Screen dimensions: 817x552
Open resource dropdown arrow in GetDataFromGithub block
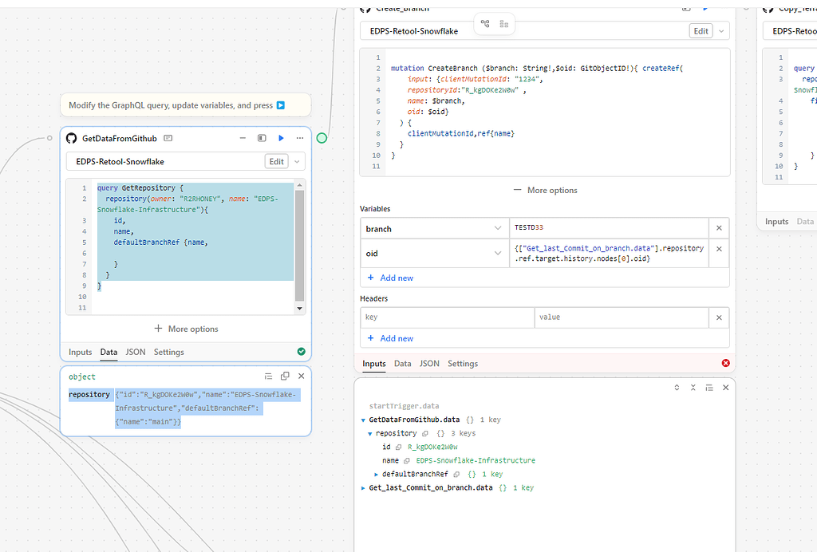(297, 161)
